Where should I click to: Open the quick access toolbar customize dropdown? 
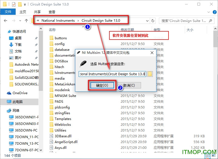click(x=25, y=5)
